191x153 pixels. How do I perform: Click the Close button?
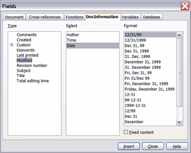(x=153, y=146)
